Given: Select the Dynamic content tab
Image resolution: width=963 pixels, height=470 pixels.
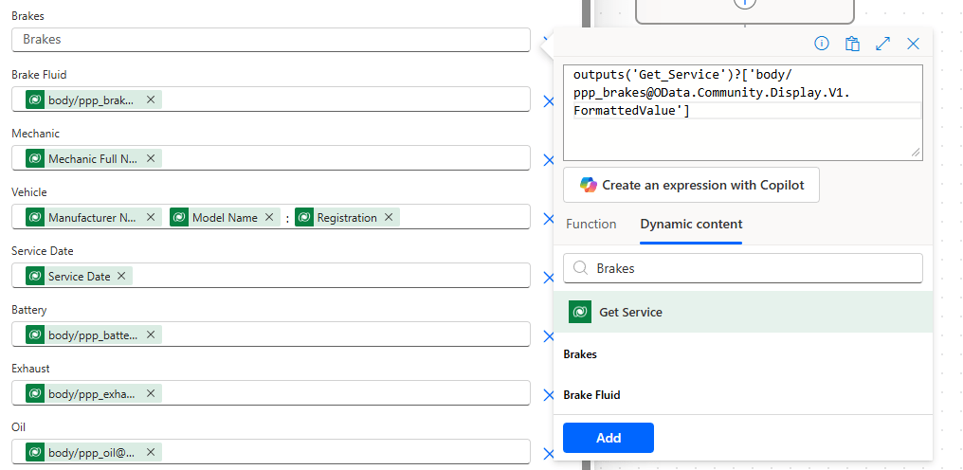Looking at the screenshot, I should click(691, 225).
